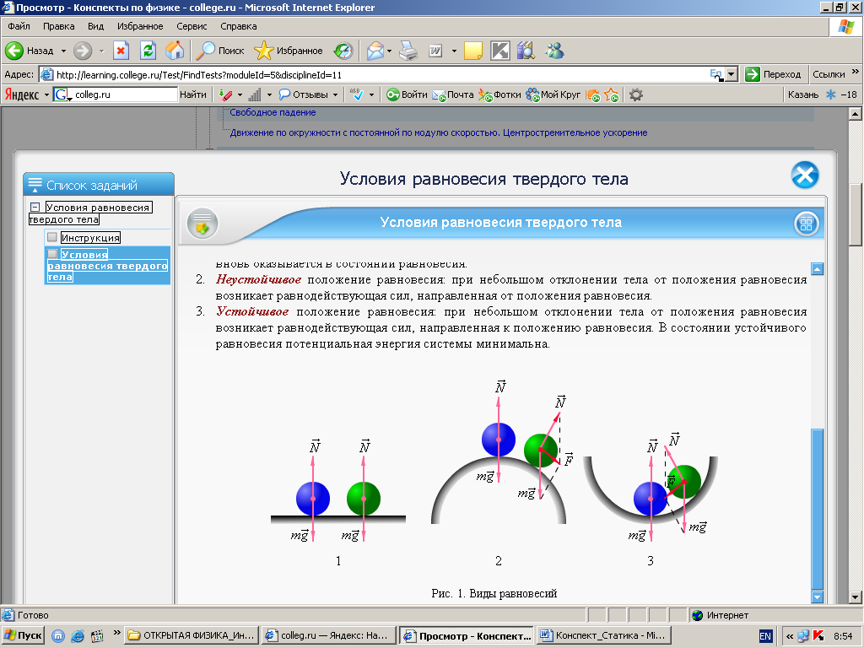Open the Правка menu

[x=58, y=26]
